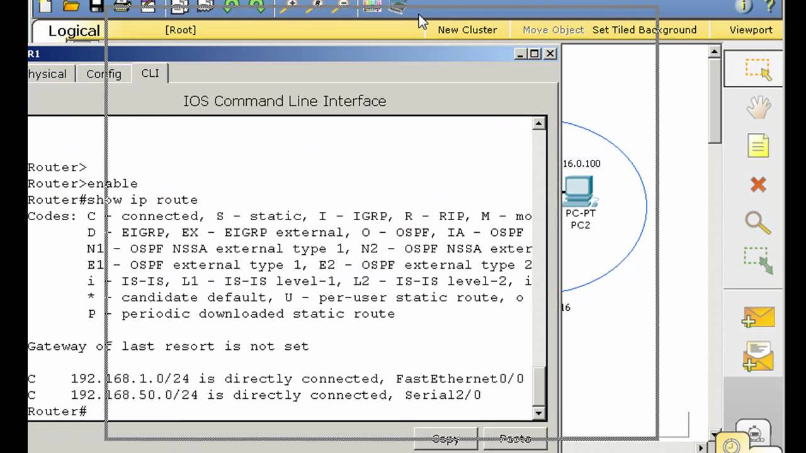Click the Copy button below the CLI
Image resolution: width=806 pixels, height=453 pixels.
446,439
